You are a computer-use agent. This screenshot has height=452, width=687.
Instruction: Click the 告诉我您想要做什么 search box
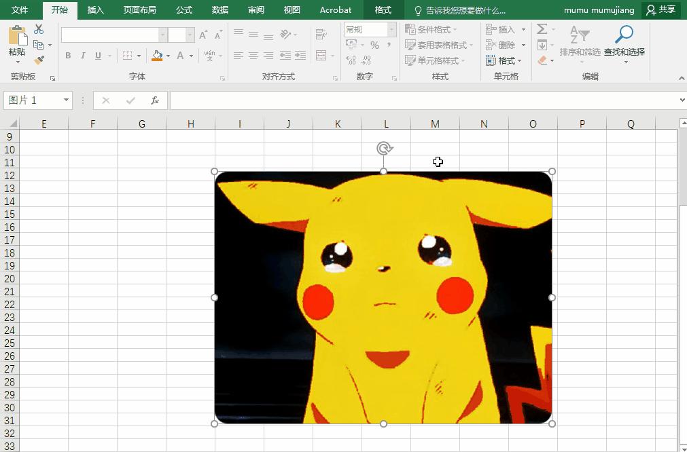(465, 10)
